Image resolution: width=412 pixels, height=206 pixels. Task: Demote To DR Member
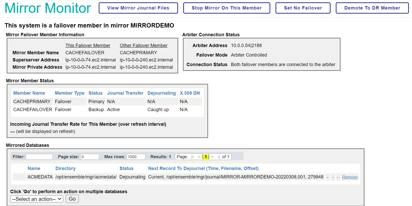pyautogui.click(x=372, y=8)
